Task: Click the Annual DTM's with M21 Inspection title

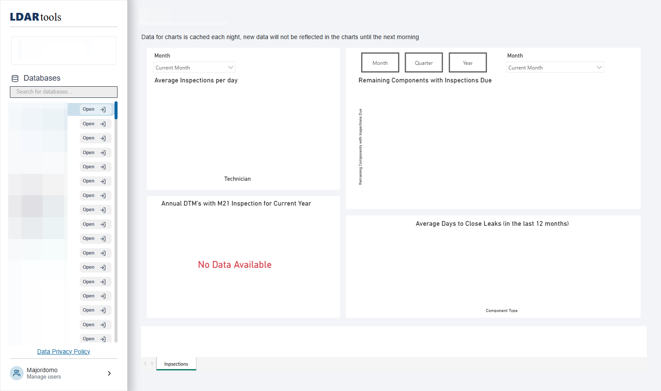Action: coord(236,203)
